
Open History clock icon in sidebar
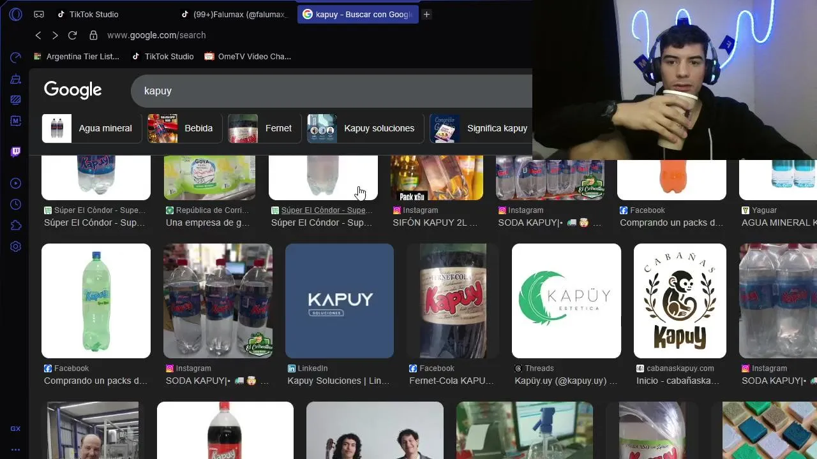click(15, 205)
